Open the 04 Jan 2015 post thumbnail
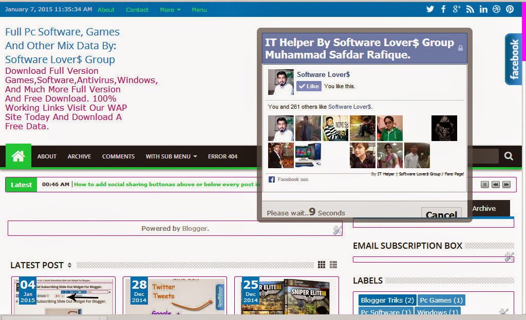526x320 pixels. click(x=63, y=295)
